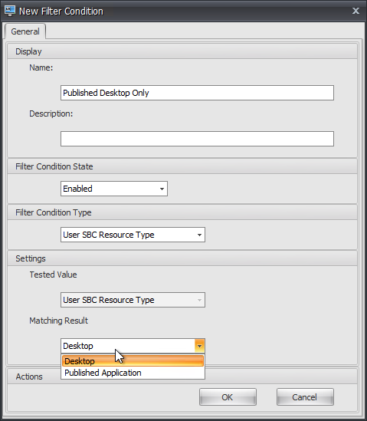
Task: Click the Filter Condition Type header bar
Action: [182, 212]
